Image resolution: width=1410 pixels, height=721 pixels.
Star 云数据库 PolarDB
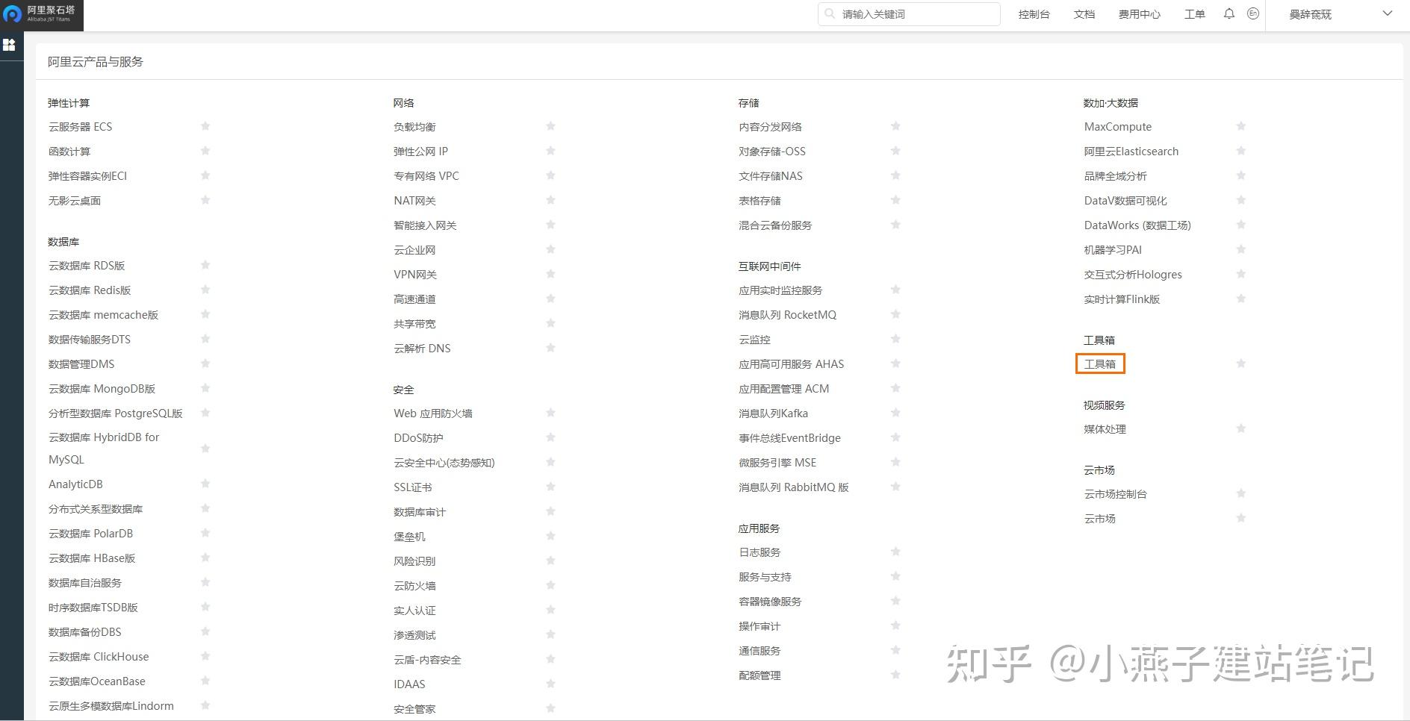click(205, 533)
